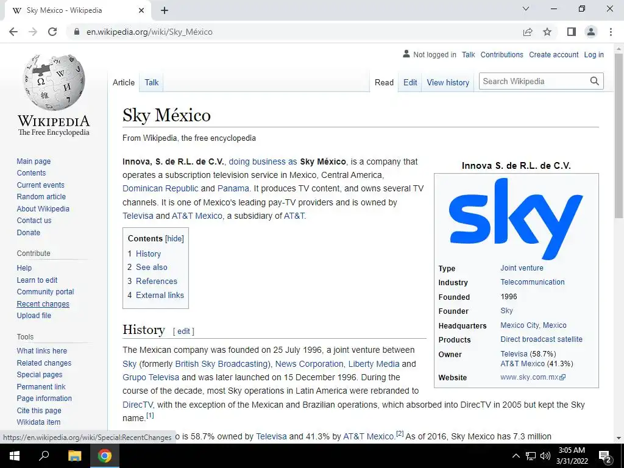Switch to the Talk tab next to Article
This screenshot has width=624, height=468.
pyautogui.click(x=151, y=82)
